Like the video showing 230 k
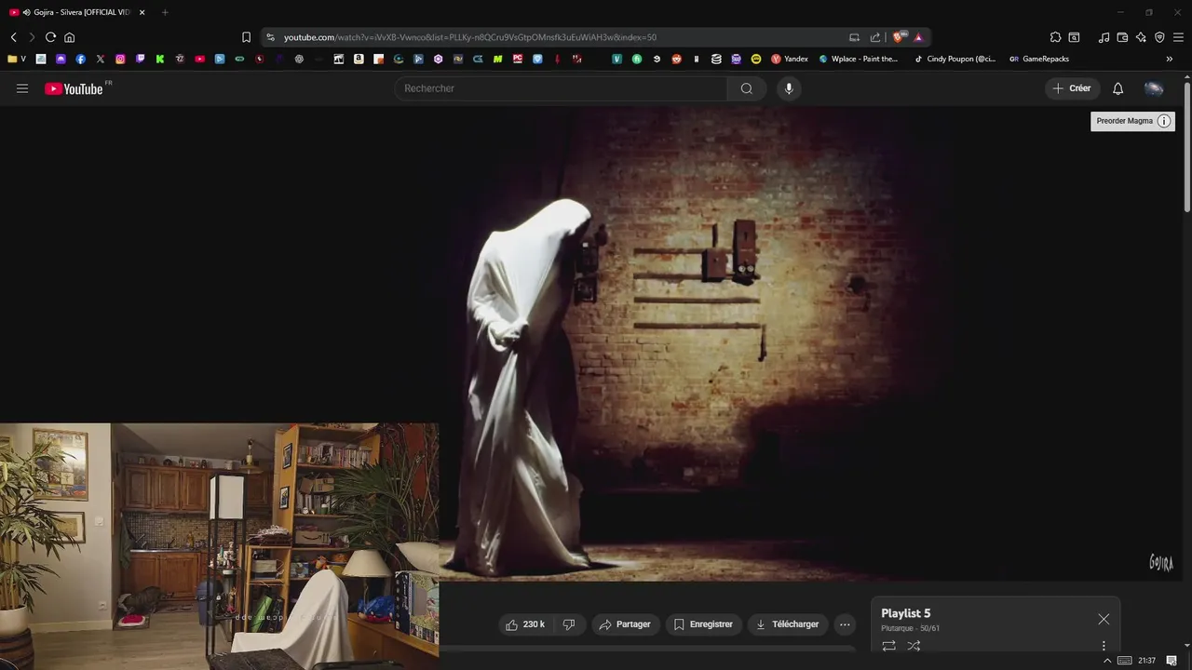The height and width of the screenshot is (670, 1192). [x=525, y=624]
